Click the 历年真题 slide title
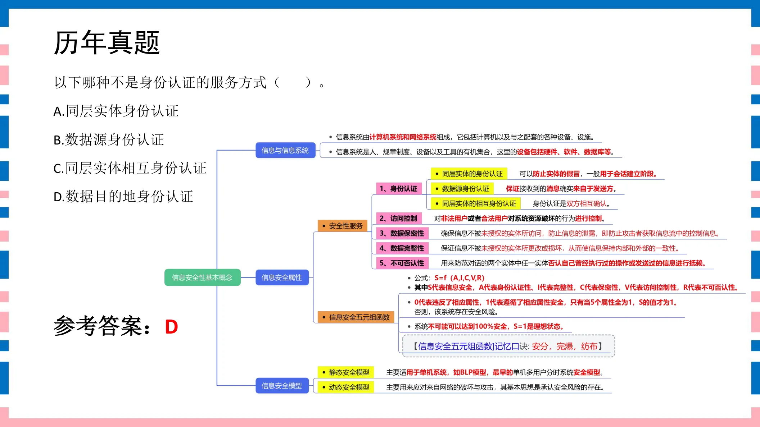 [x=107, y=42]
